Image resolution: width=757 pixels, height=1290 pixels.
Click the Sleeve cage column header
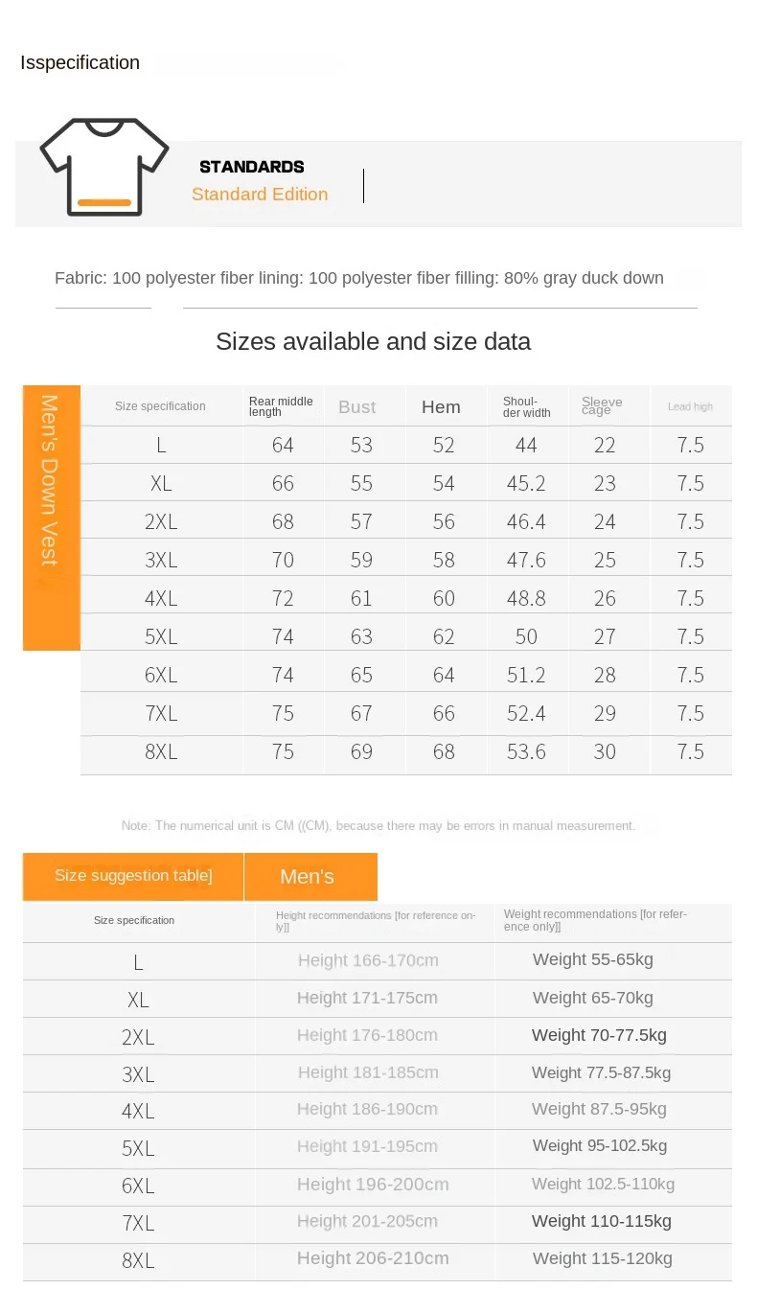(602, 405)
